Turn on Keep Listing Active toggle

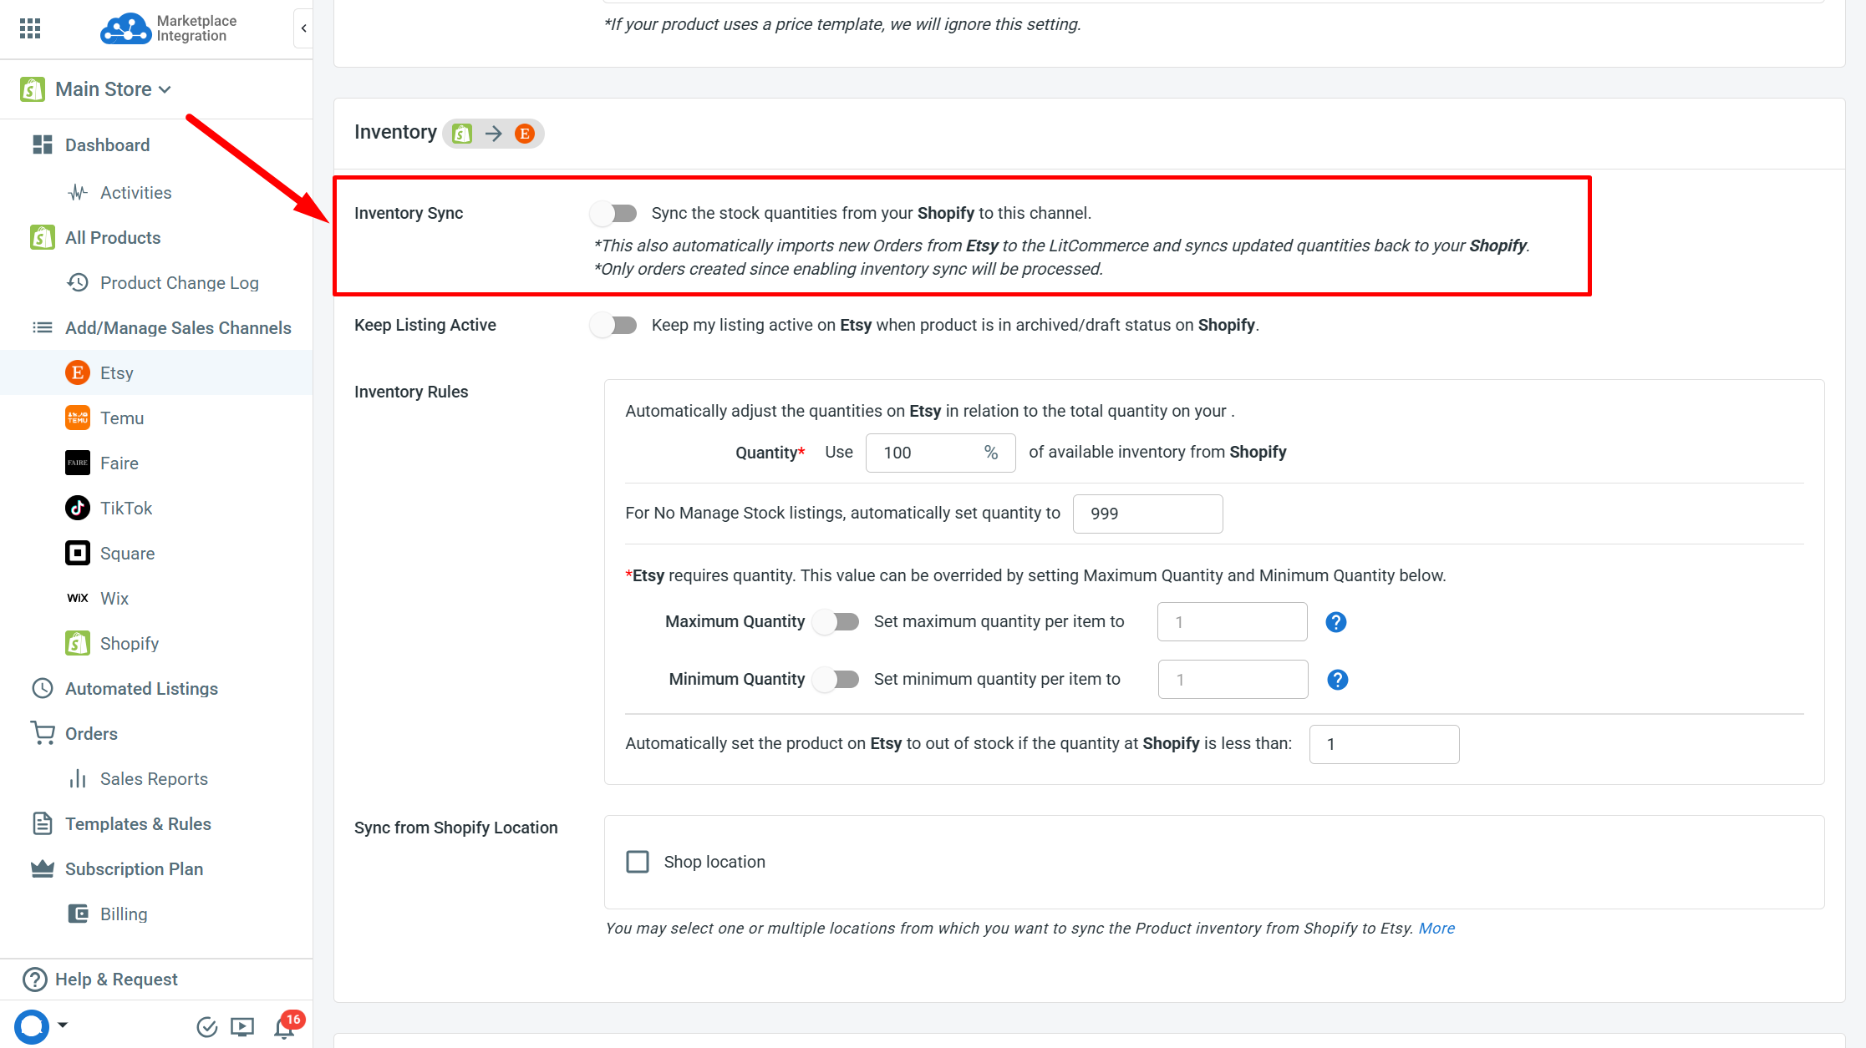coord(613,326)
